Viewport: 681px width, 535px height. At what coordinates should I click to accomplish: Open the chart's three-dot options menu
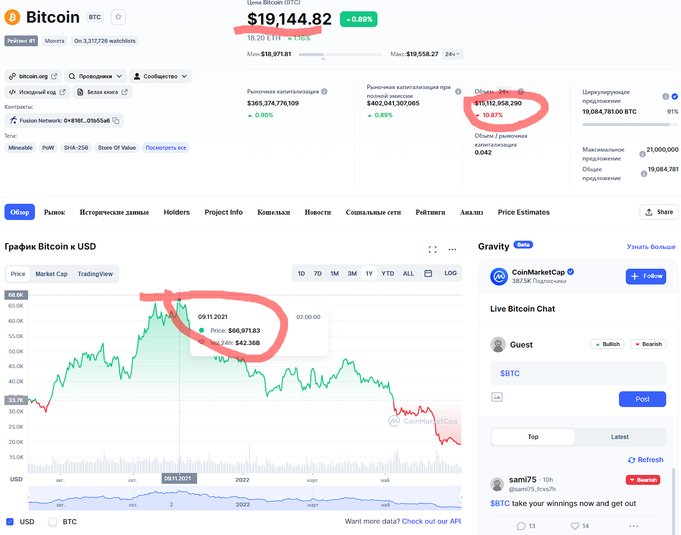(x=452, y=250)
